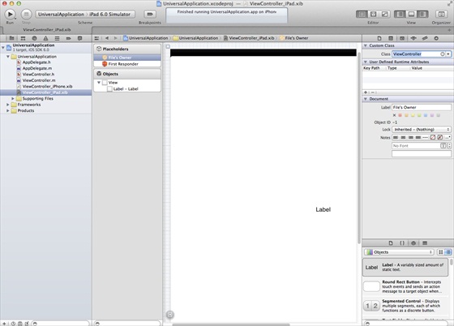Pick the red label color swatch
The height and width of the screenshot is (326, 454).
click(400, 115)
